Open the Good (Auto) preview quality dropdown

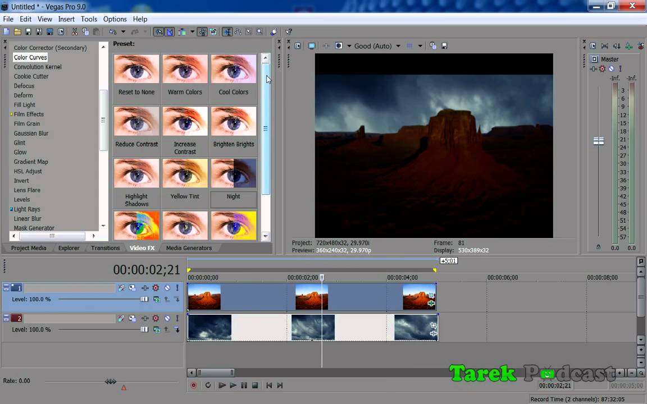tap(398, 46)
